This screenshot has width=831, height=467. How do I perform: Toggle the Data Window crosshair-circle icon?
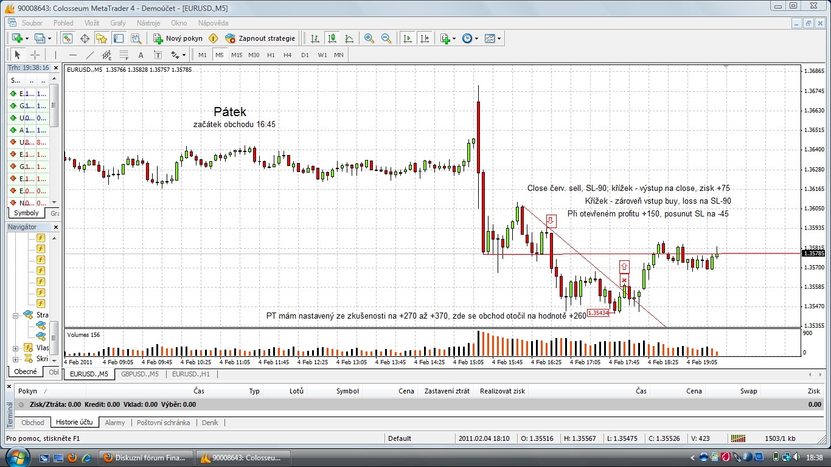click(85, 38)
